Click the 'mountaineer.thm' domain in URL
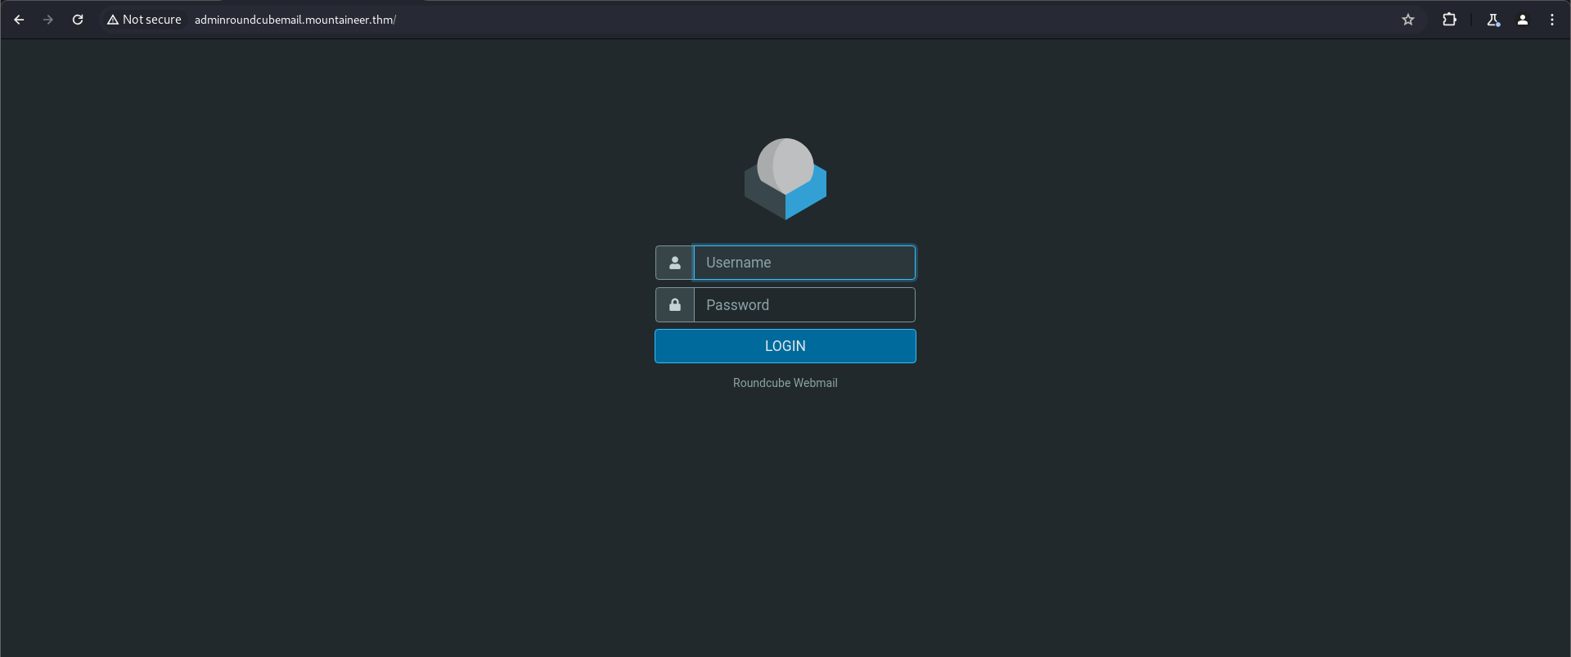Image resolution: width=1571 pixels, height=657 pixels. click(349, 20)
